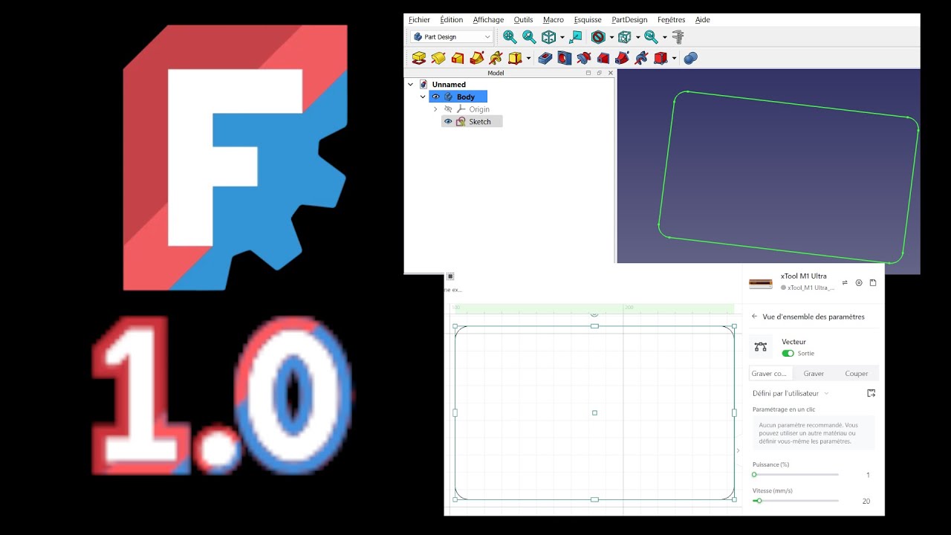Open the Édition menu

pos(452,20)
